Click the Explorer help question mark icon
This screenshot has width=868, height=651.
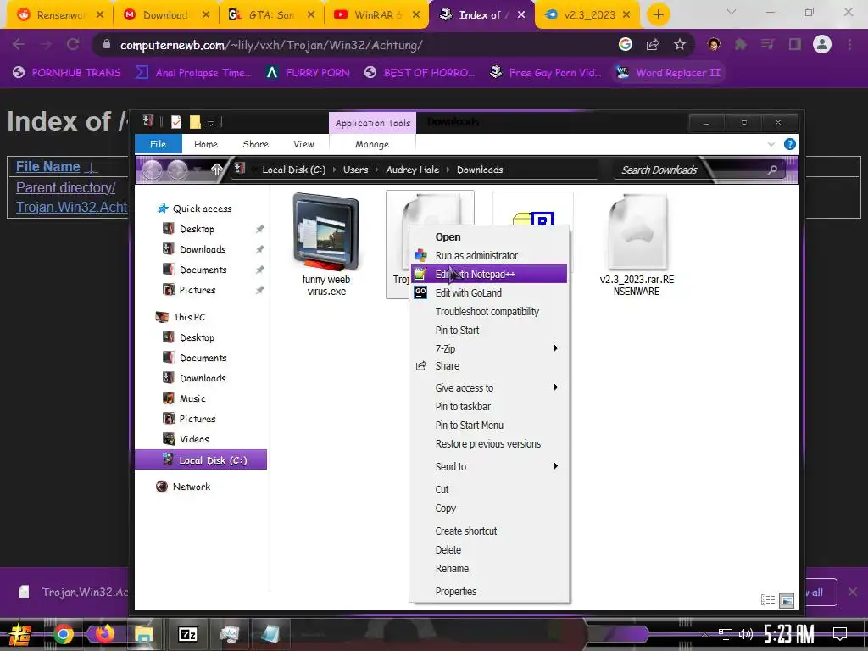pos(790,144)
